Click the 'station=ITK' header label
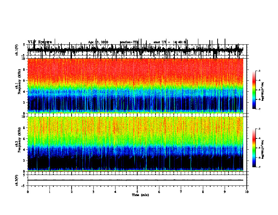The height and width of the screenshot is (215, 278). [x=129, y=42]
